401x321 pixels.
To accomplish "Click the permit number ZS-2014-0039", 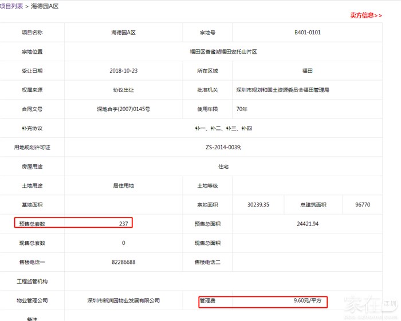I will pyautogui.click(x=223, y=147).
